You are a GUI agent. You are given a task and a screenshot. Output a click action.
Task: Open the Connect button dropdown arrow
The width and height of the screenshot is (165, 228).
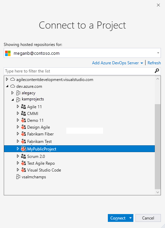[130, 218]
